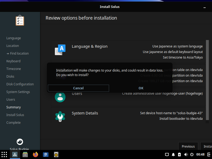Click the 'Language & Region' heading
Viewport: 212px width, 159px height.
[90, 46]
